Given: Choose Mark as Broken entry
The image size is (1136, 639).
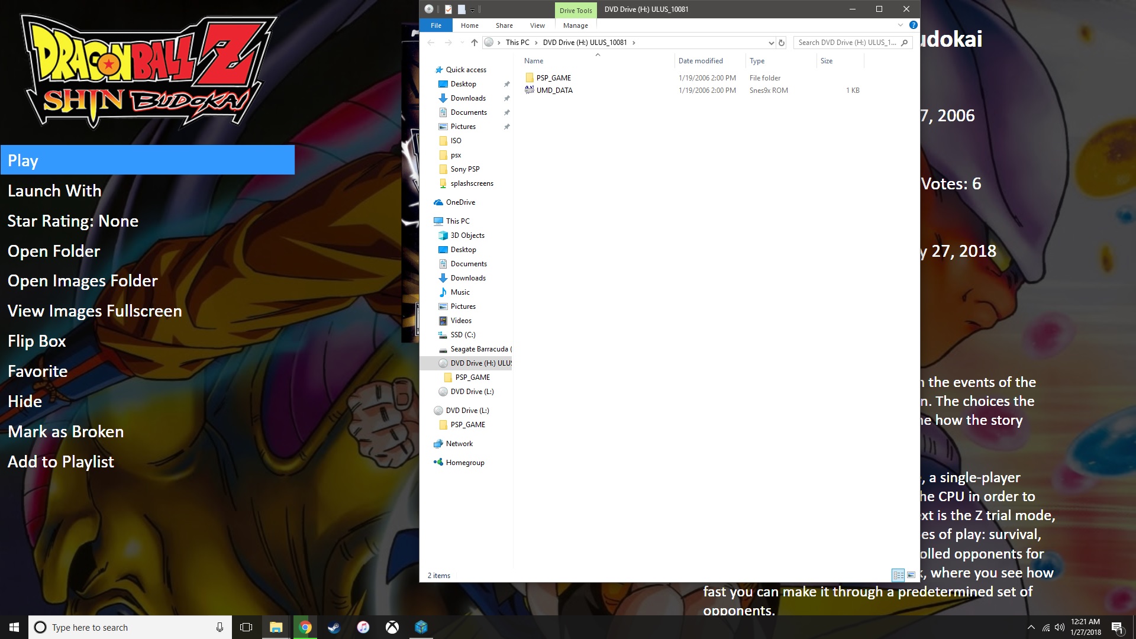Looking at the screenshot, I should click(66, 431).
